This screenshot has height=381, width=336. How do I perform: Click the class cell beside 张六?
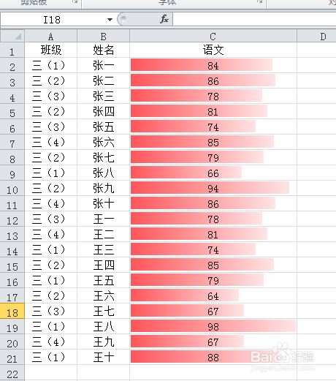(x=51, y=143)
